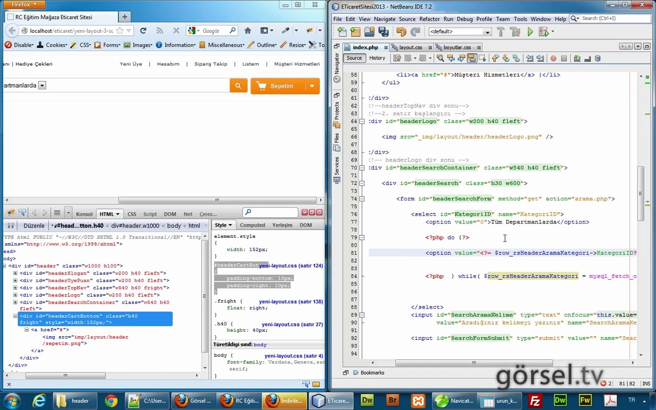Expand the headerSlogan div node in Firebug
This screenshot has width=656, height=410.
tap(15, 273)
